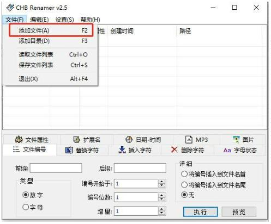The image size is (271, 224).
Task: Click the 替换字符 tab icon
Action: 69,150
